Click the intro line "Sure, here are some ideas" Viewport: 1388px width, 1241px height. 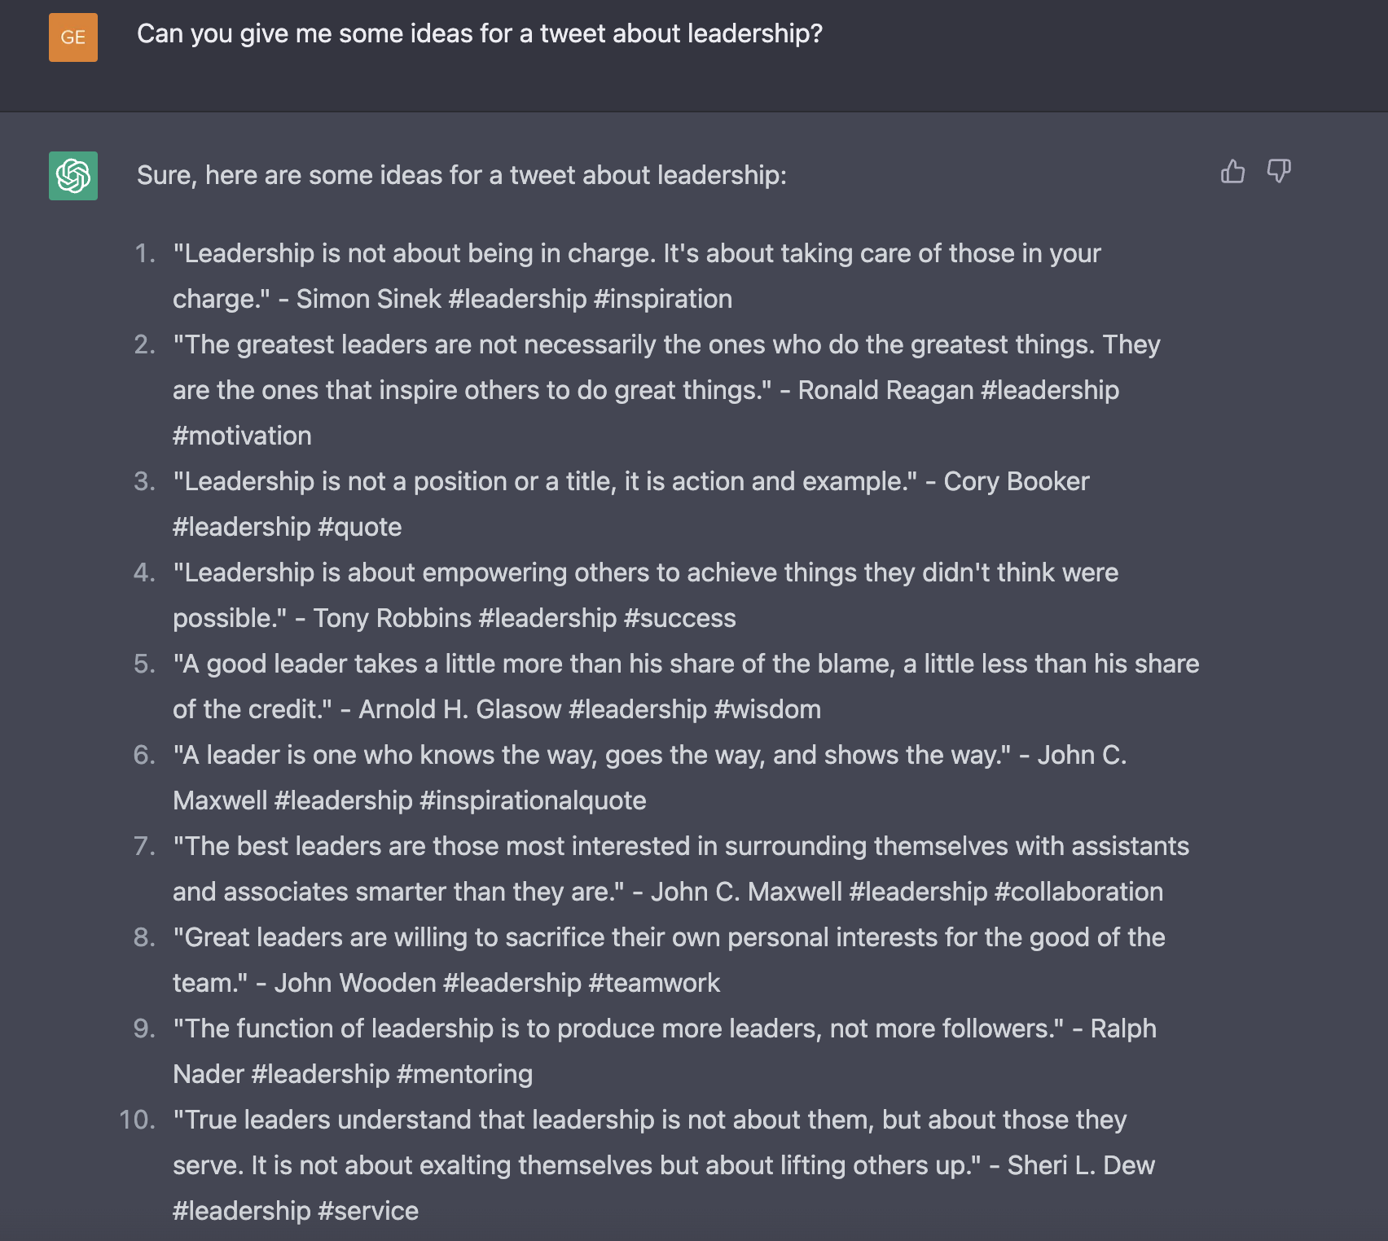(x=461, y=175)
